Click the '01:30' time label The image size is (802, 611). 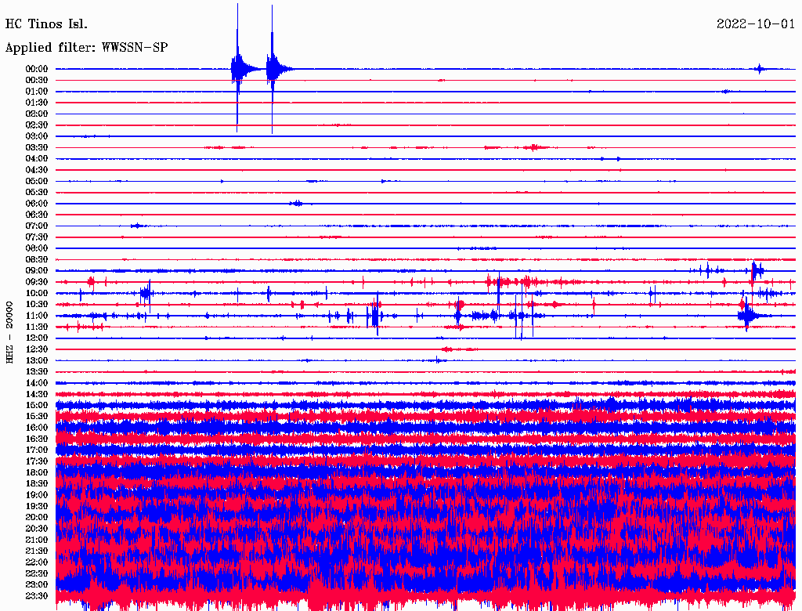pos(37,103)
